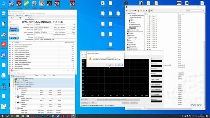The height and width of the screenshot is (118, 210).
Task: Open Язык(Language) menu in CrystalDiskInfo
Action: point(41,14)
